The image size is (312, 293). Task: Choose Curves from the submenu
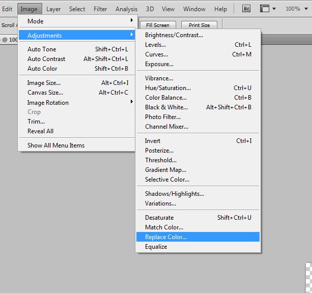(156, 54)
